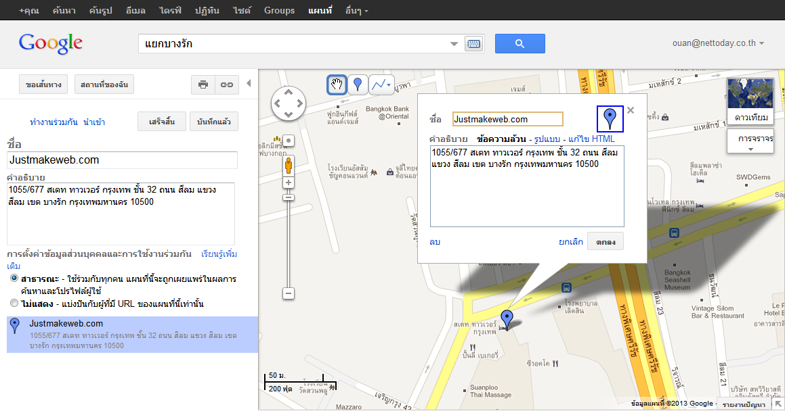Open the account menu ouan@nettoday.co.th

tap(718, 43)
